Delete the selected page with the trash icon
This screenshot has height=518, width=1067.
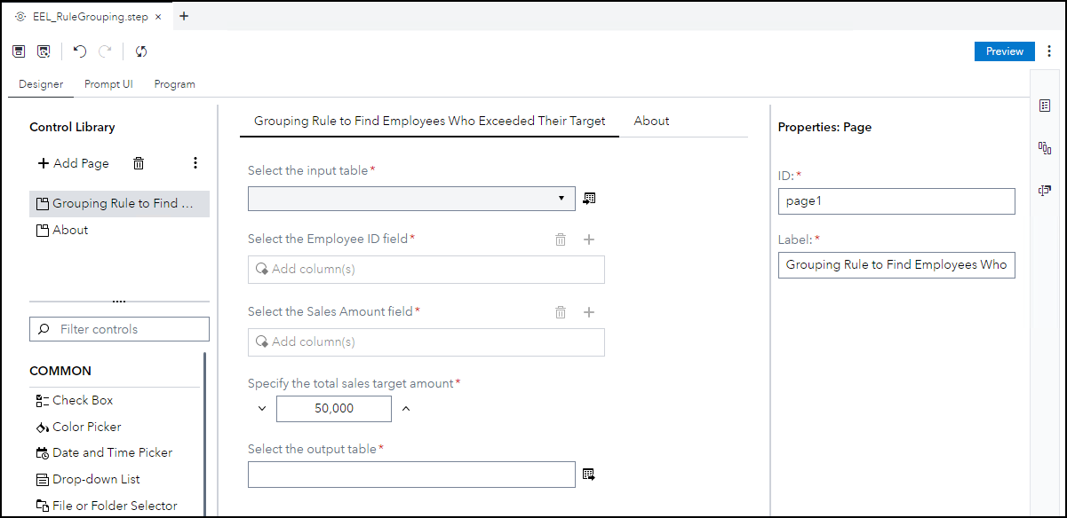click(x=139, y=163)
